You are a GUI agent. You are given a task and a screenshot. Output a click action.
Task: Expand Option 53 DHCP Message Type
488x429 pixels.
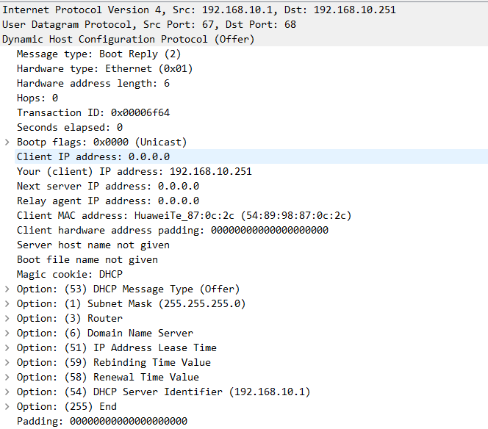tap(7, 289)
